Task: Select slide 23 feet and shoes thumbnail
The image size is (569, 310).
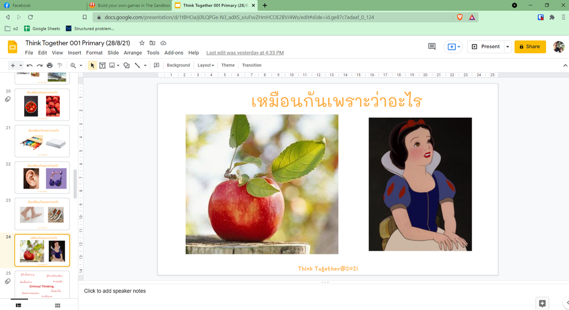Action: [42, 214]
